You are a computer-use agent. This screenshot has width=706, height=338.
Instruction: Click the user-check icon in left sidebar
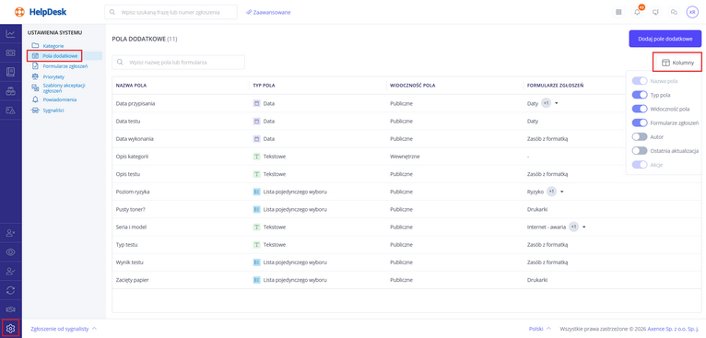tap(11, 271)
